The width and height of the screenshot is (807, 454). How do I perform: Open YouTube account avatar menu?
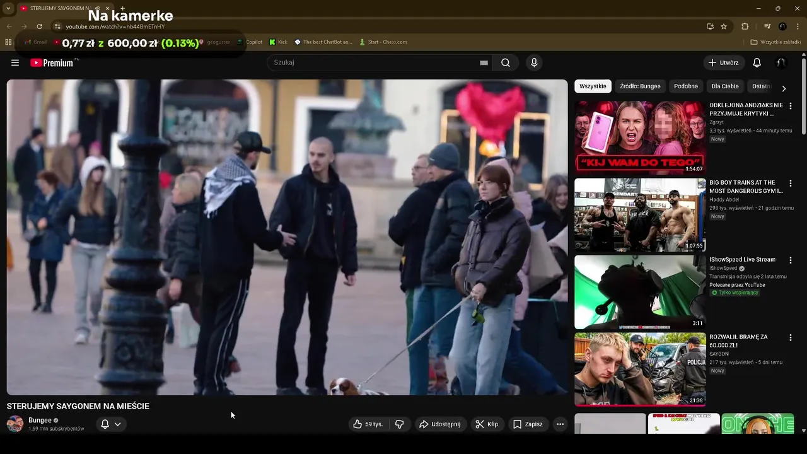[781, 62]
